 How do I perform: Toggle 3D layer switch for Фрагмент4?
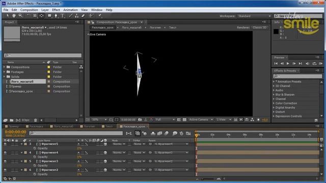[105, 152]
